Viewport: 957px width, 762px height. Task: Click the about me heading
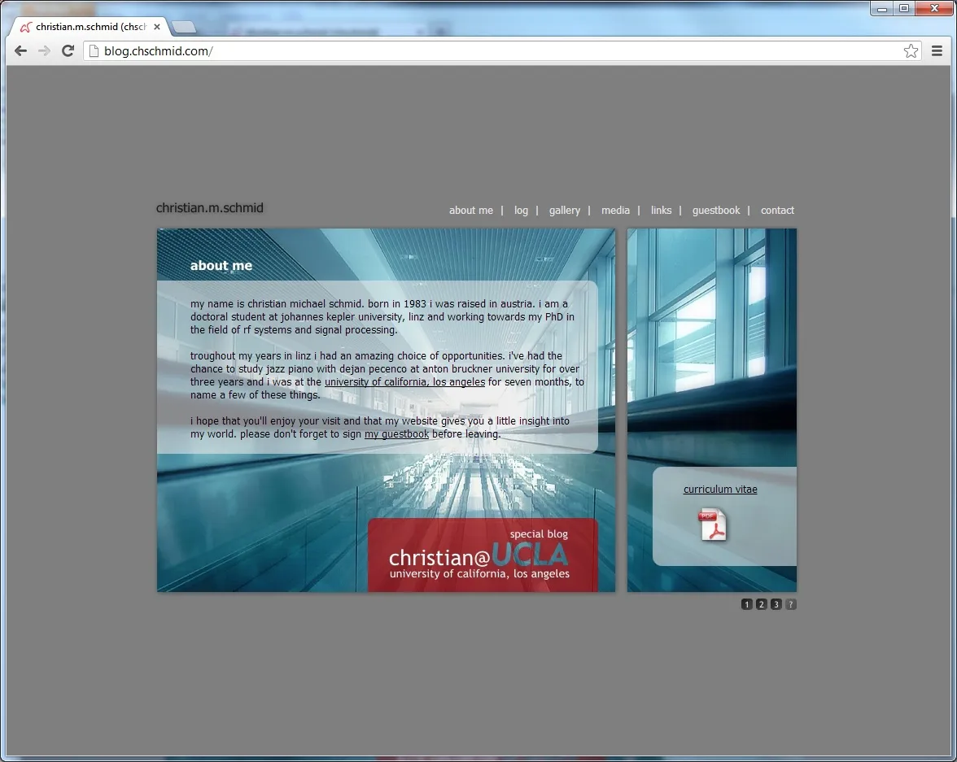coord(221,265)
